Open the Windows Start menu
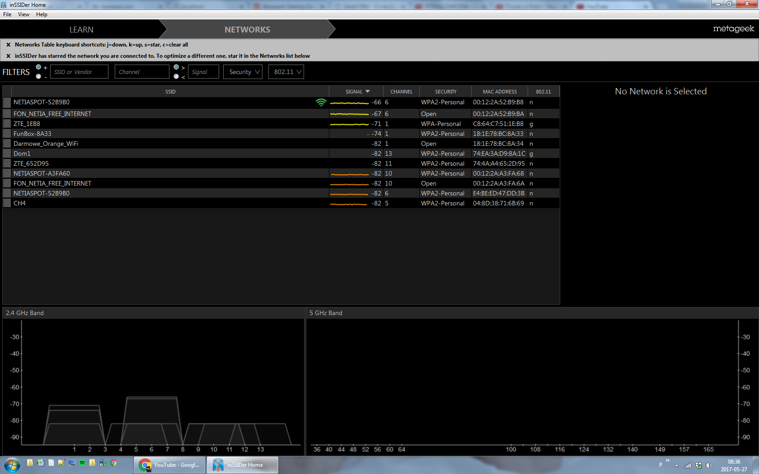Screen dimensions: 759x474 12,465
